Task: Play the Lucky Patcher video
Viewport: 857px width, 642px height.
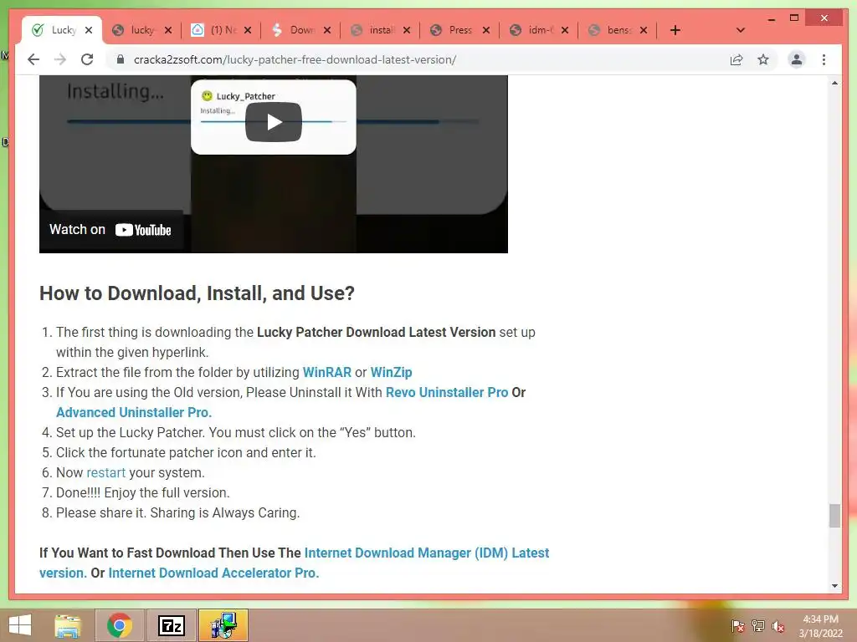Action: coord(274,122)
